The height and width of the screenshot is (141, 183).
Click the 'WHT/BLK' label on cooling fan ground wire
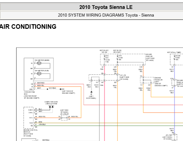tap(53, 88)
